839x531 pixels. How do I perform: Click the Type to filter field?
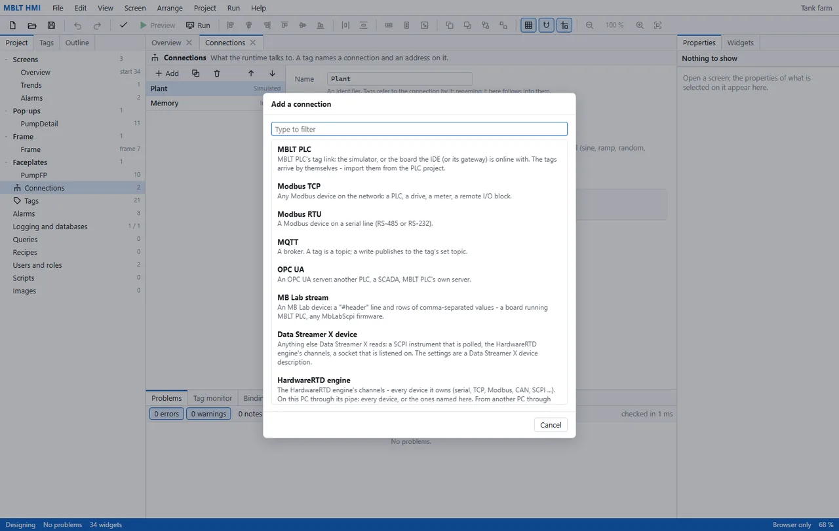pos(419,129)
